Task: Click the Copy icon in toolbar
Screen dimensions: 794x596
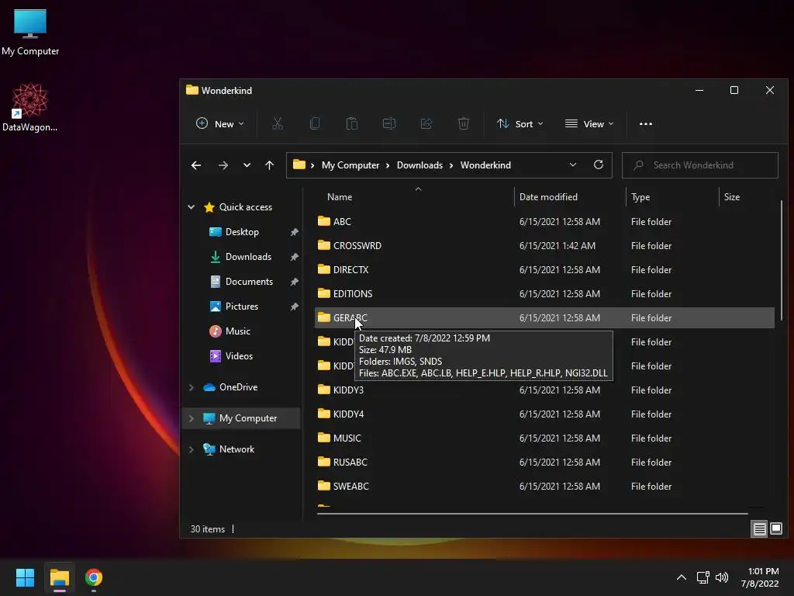Action: (315, 123)
